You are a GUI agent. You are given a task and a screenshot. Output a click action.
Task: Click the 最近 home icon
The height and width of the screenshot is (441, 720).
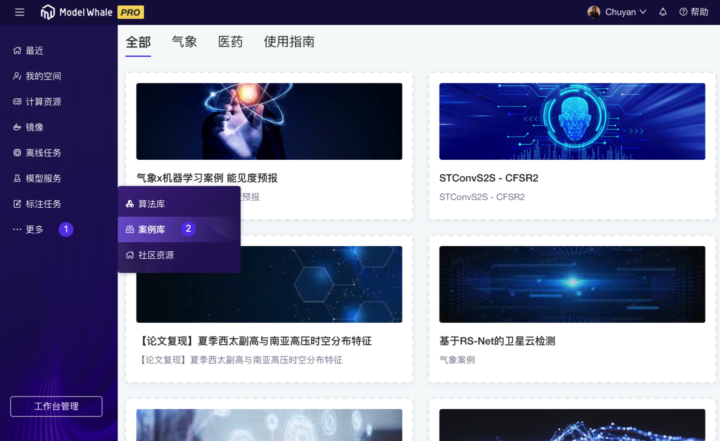(17, 50)
